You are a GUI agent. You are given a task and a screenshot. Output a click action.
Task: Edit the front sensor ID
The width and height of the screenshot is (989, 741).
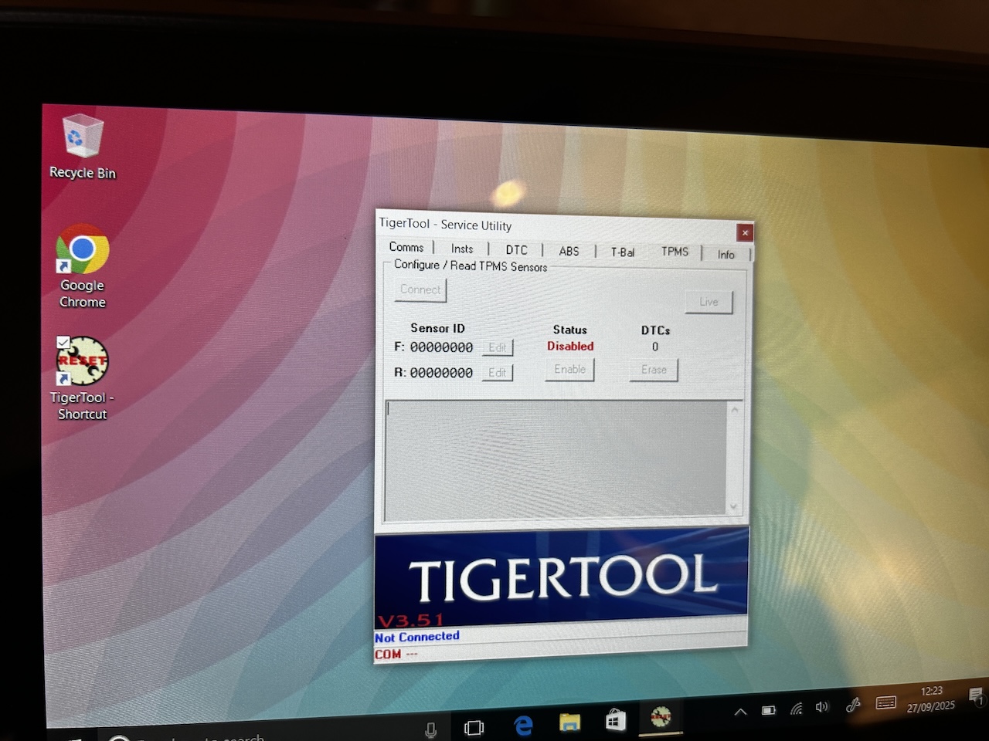click(x=498, y=347)
